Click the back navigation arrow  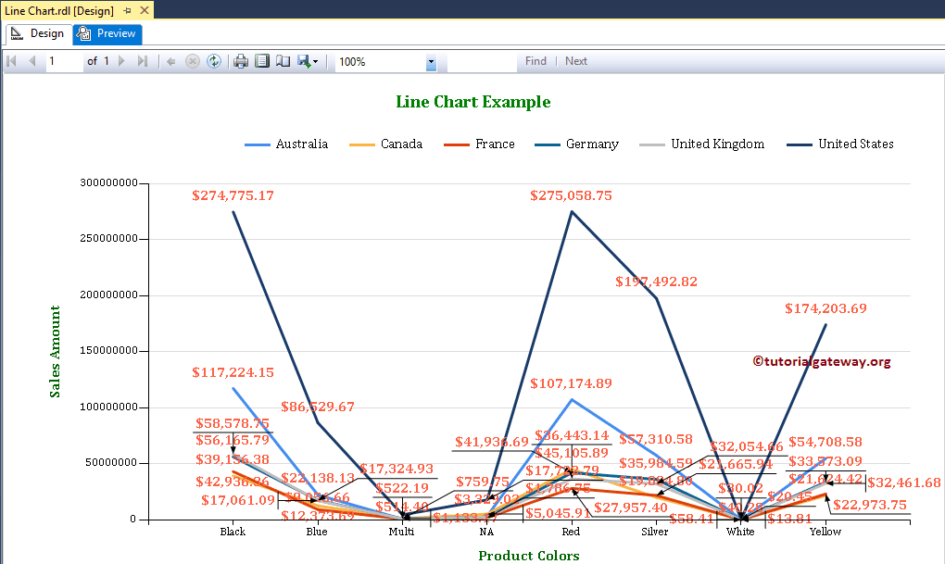[172, 61]
